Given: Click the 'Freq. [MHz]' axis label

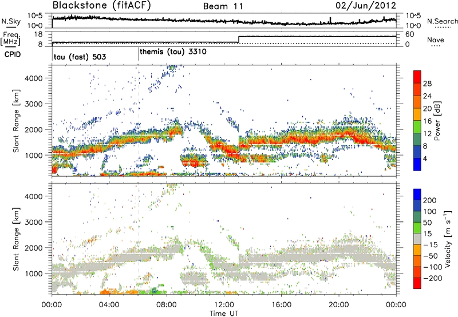Looking at the screenshot, I should [11, 38].
